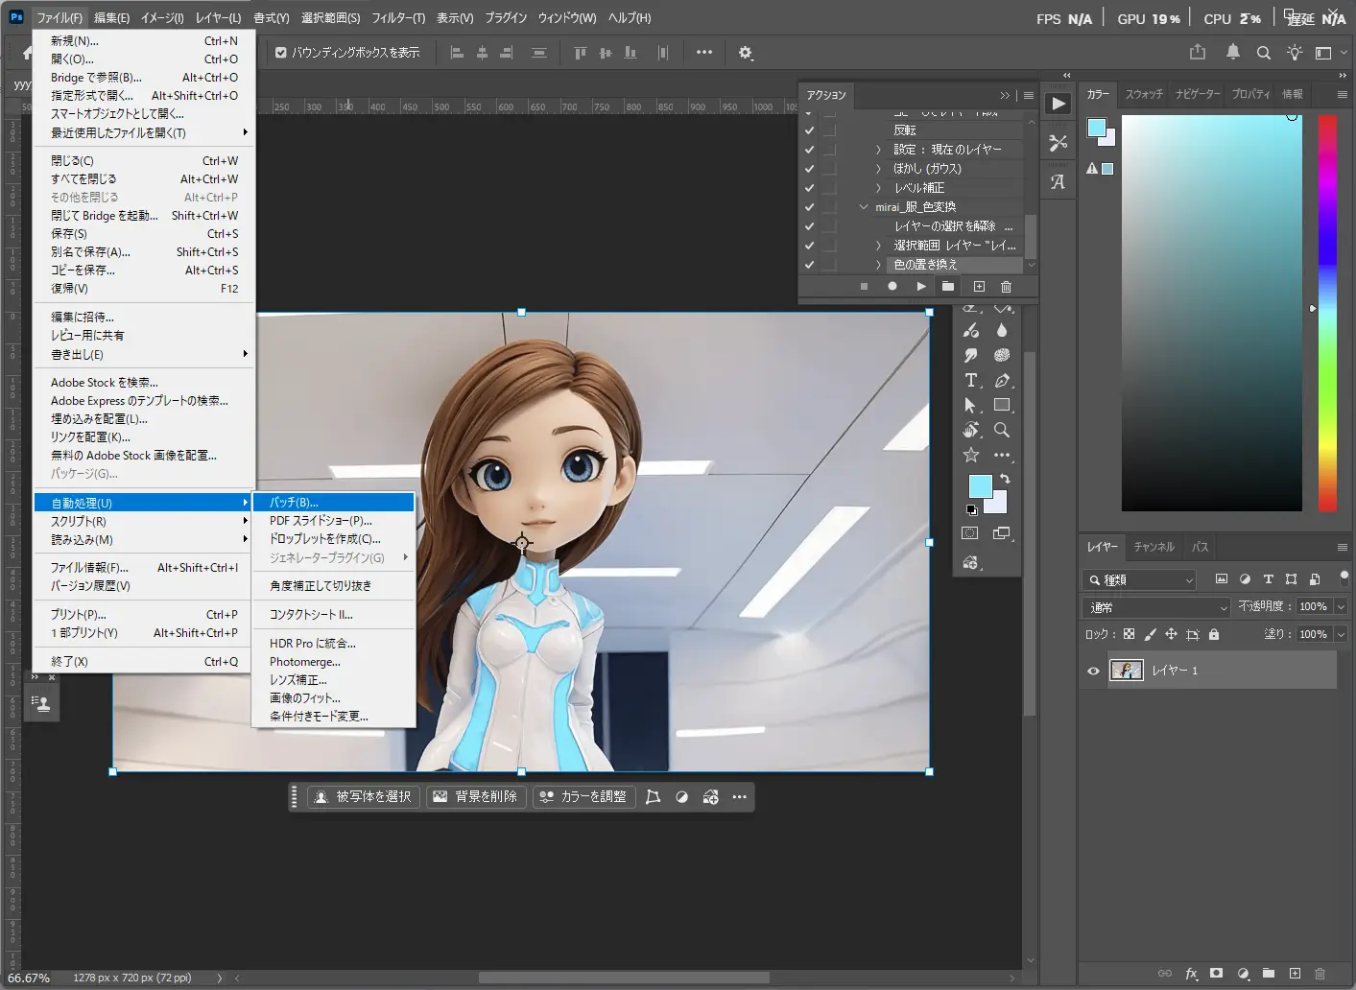Play the selected action in Actions panel

[x=921, y=287]
